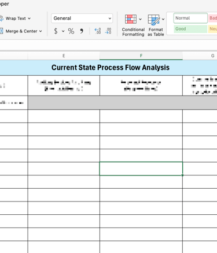217x253 pixels.
Task: Select the currently highlighted cell in column F
Action: [x=141, y=168]
